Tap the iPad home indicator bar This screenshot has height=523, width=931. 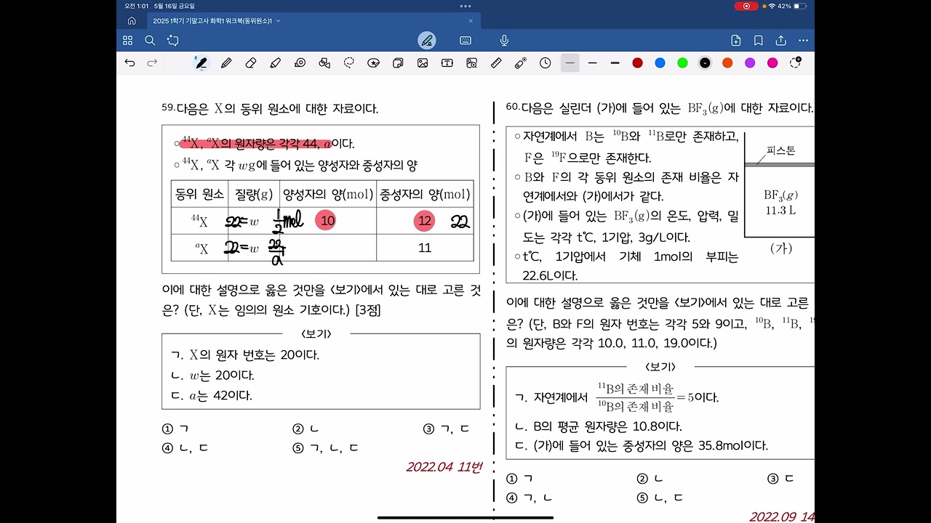click(465, 518)
